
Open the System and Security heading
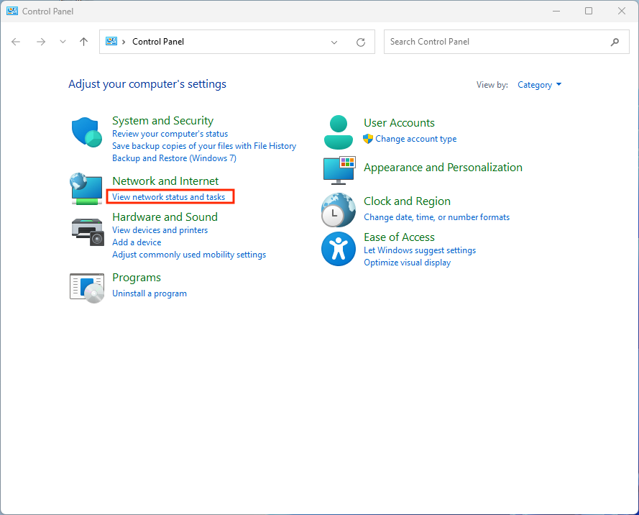pos(162,121)
